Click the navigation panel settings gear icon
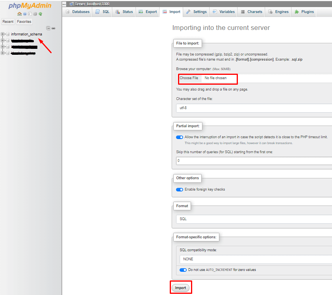 pyautogui.click(x=35, y=14)
